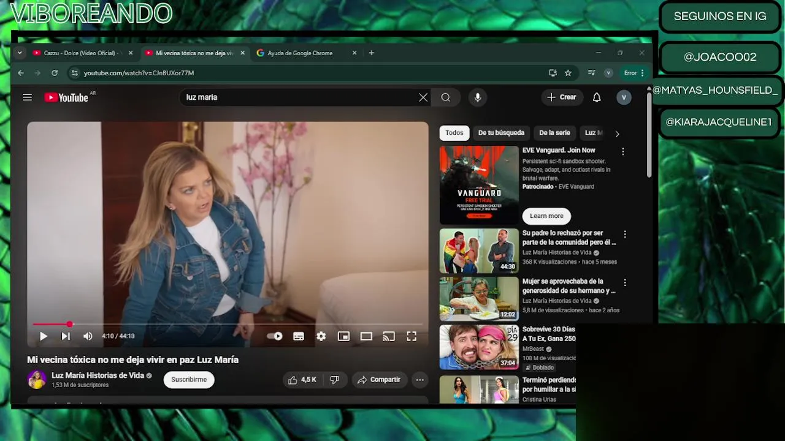Viewport: 785px width, 441px height.
Task: Select the De la serie chip
Action: tap(554, 133)
